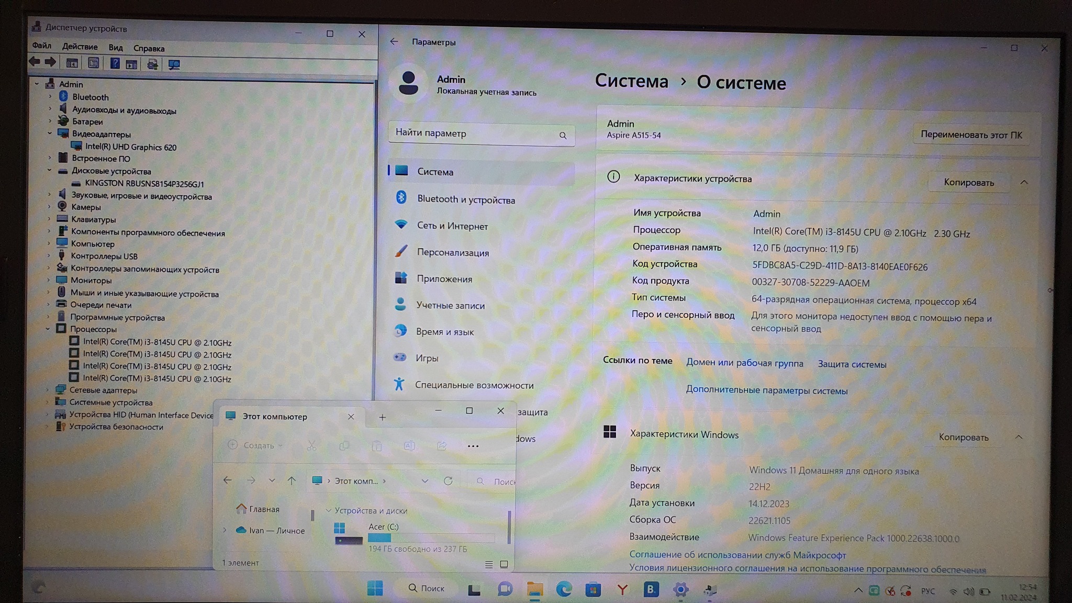Image resolution: width=1072 pixels, height=603 pixels.
Task: Open the Действие menu
Action: tap(80, 47)
